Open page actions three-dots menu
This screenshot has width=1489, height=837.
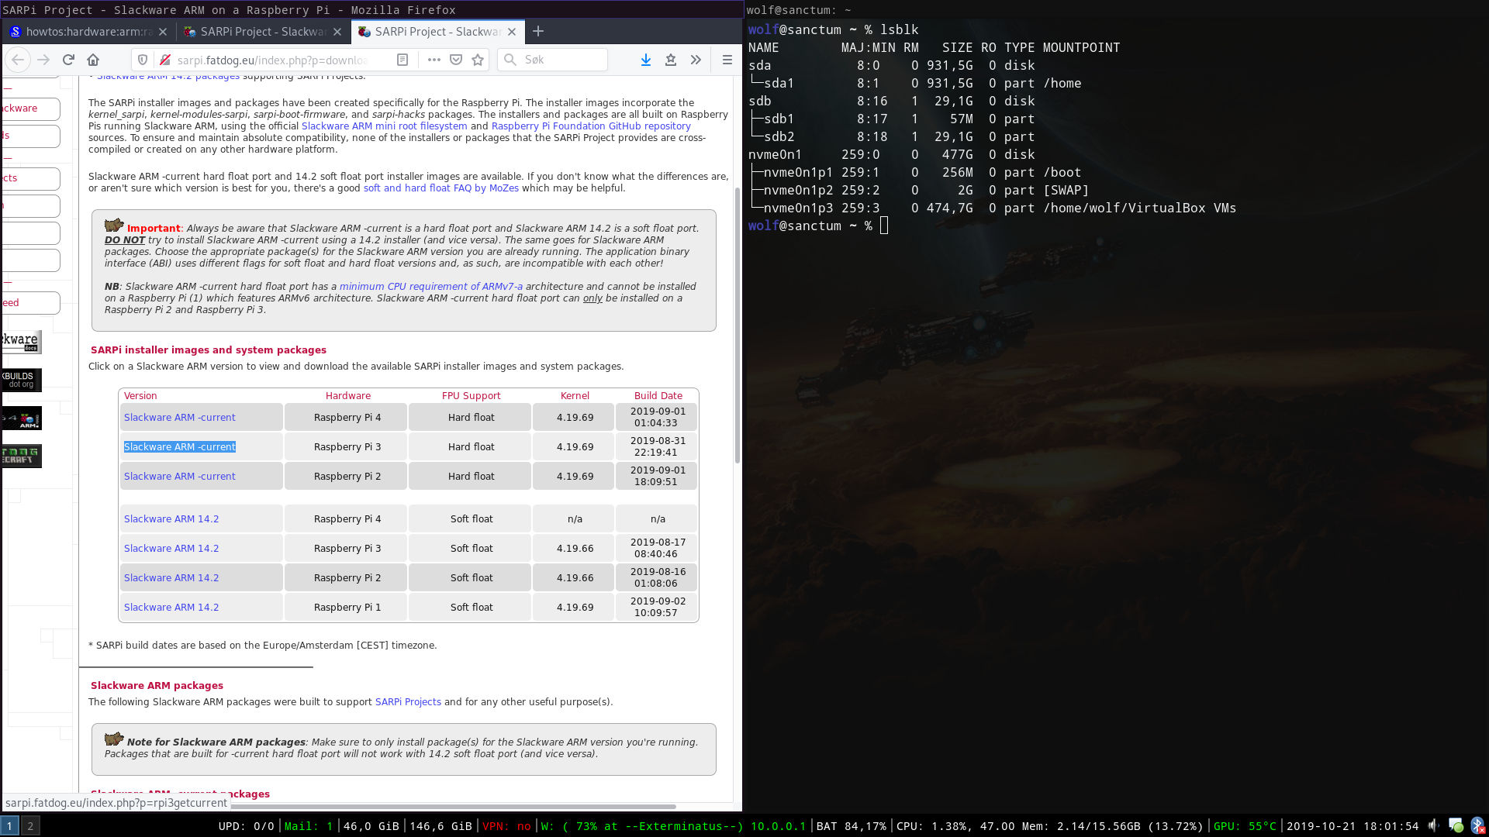434,60
